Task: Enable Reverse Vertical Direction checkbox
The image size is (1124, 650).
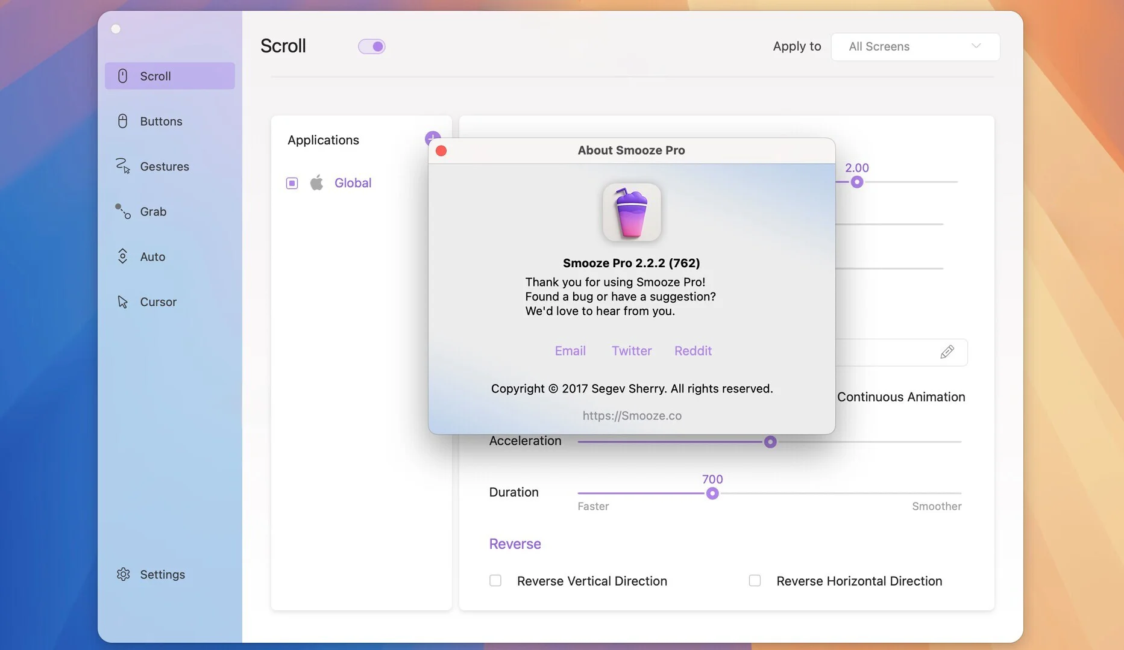Action: tap(495, 581)
